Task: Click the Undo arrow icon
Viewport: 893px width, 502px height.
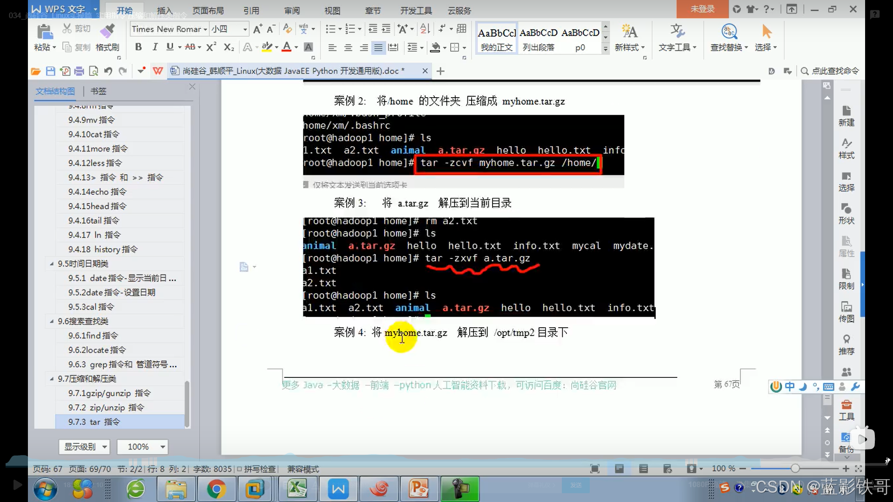Action: pos(108,71)
